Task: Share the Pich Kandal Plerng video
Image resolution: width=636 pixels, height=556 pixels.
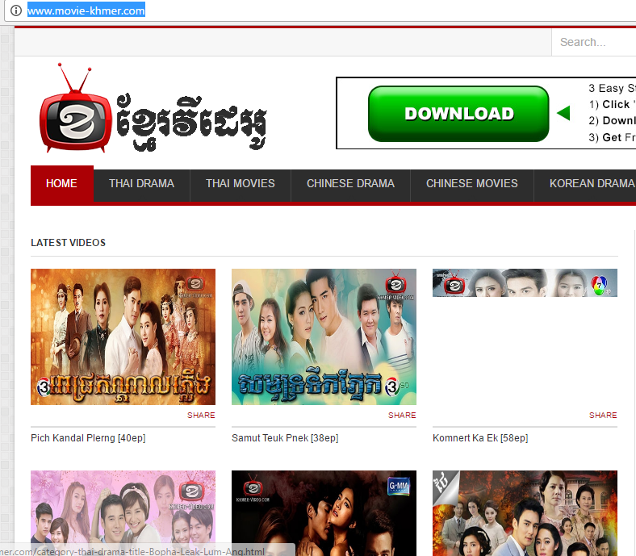Action: (x=201, y=416)
